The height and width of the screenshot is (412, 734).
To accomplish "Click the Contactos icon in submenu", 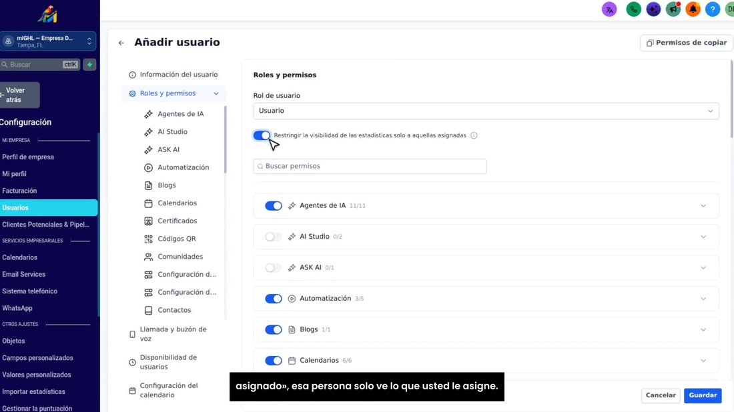I will [148, 310].
